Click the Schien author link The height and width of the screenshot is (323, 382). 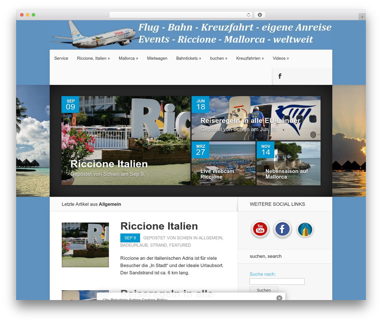tap(184, 238)
